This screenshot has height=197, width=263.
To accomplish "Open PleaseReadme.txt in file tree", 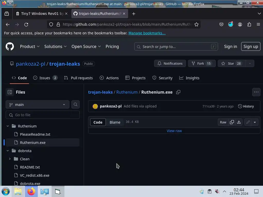I will (35, 134).
